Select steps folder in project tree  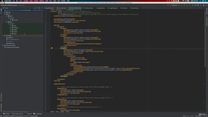coord(15,34)
